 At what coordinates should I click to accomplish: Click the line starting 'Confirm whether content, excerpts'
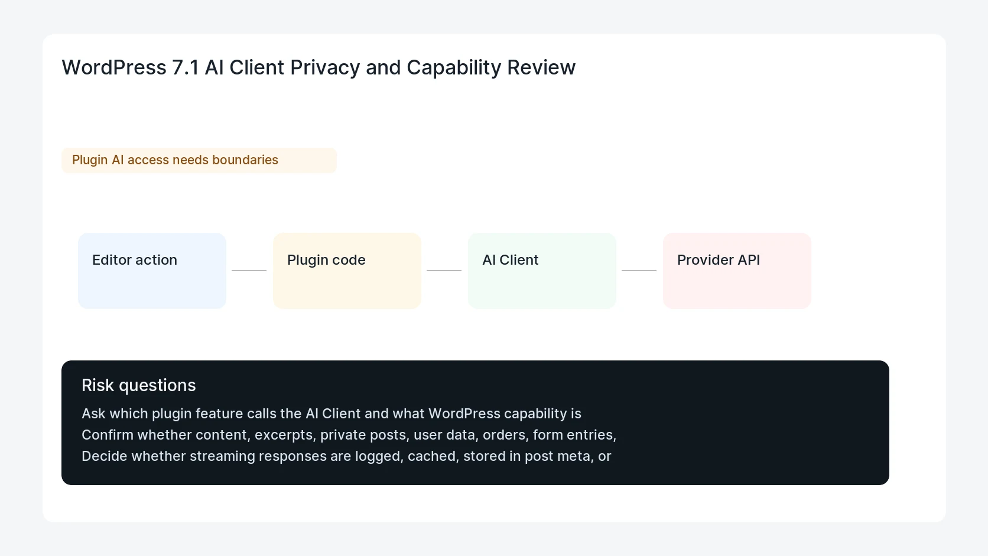(x=349, y=435)
